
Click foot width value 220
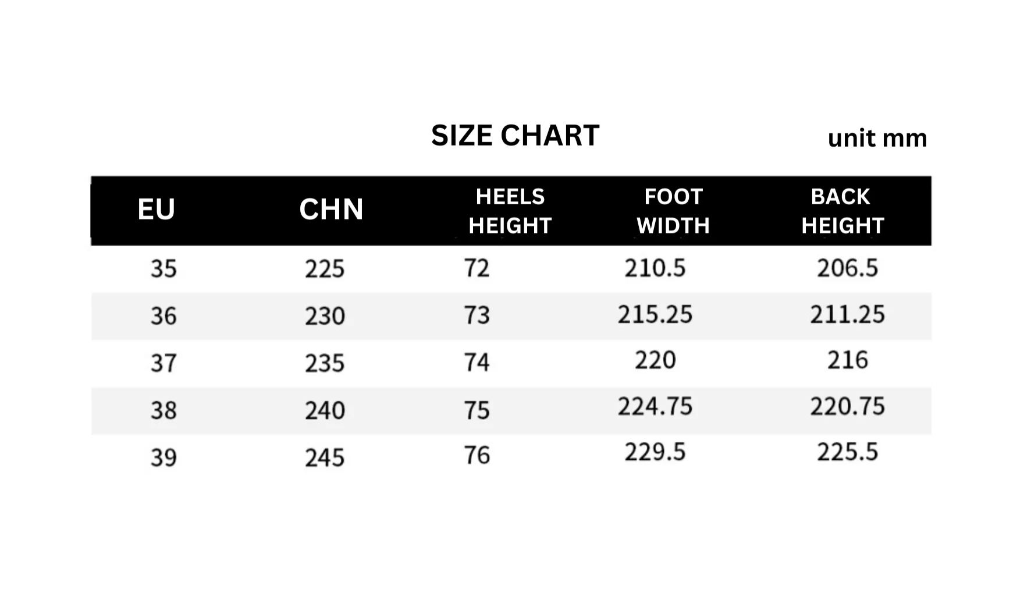(655, 360)
